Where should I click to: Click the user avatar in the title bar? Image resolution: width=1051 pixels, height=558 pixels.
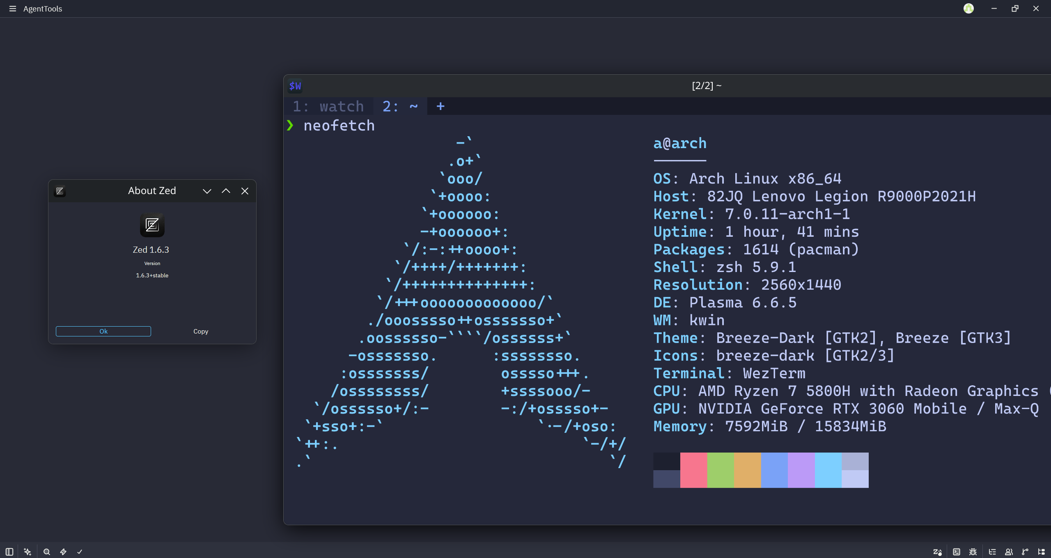point(968,9)
